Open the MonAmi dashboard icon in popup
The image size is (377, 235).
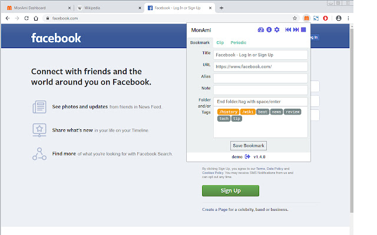(x=260, y=30)
